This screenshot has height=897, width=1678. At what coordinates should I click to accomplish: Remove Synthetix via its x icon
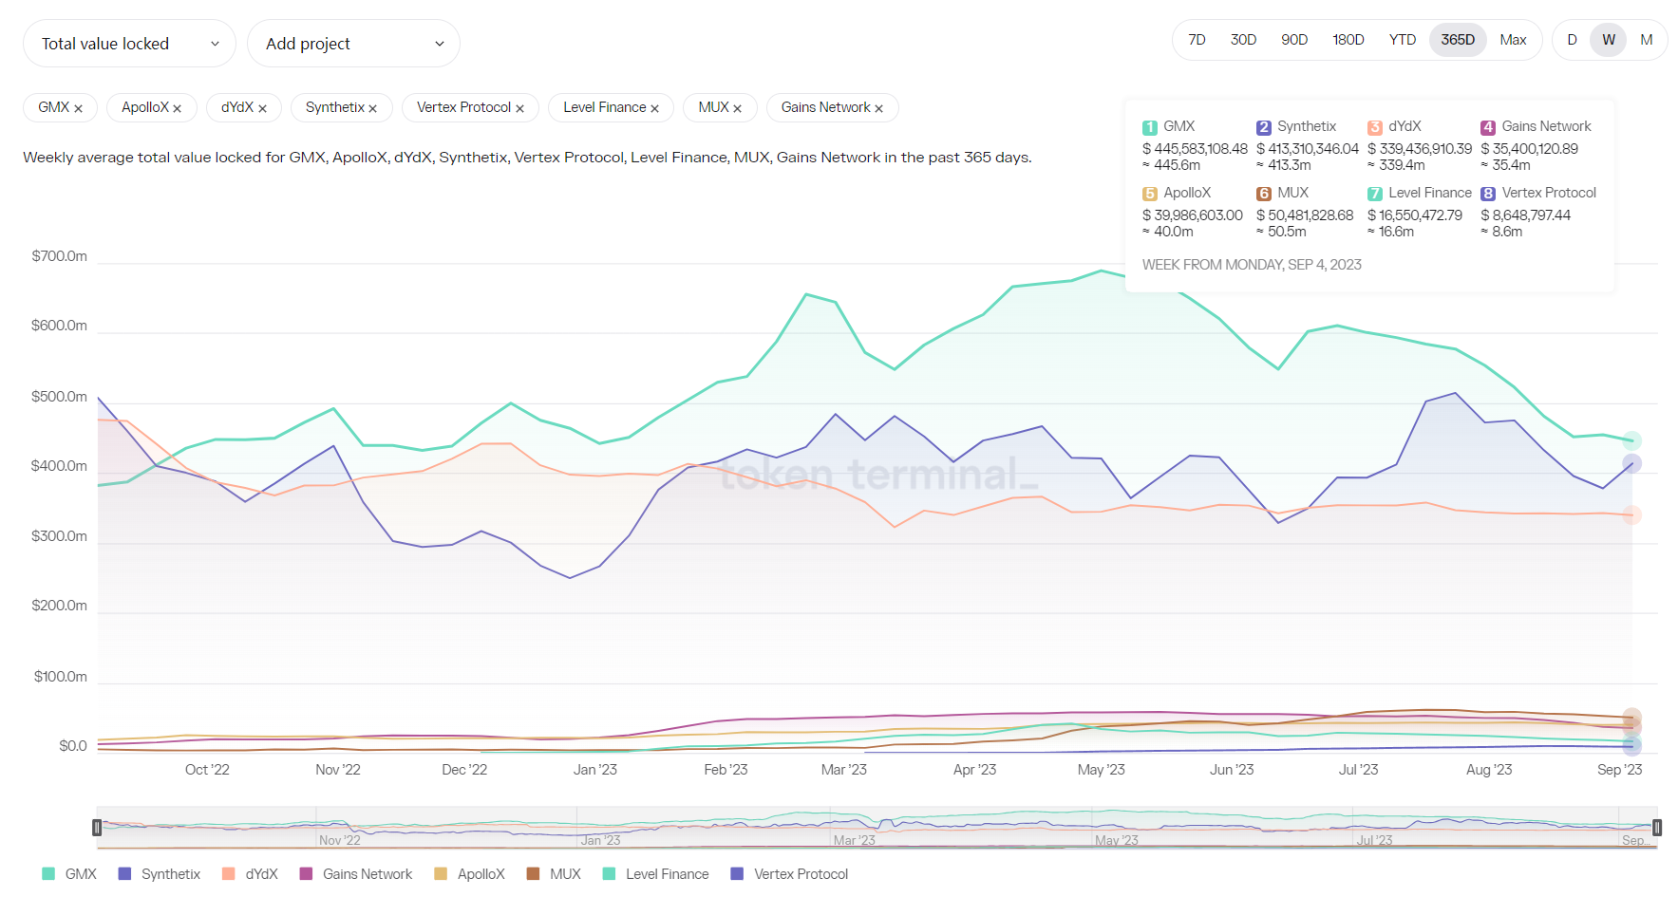coord(373,109)
